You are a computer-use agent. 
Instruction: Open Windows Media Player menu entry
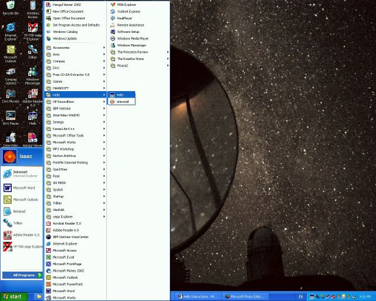point(139,38)
